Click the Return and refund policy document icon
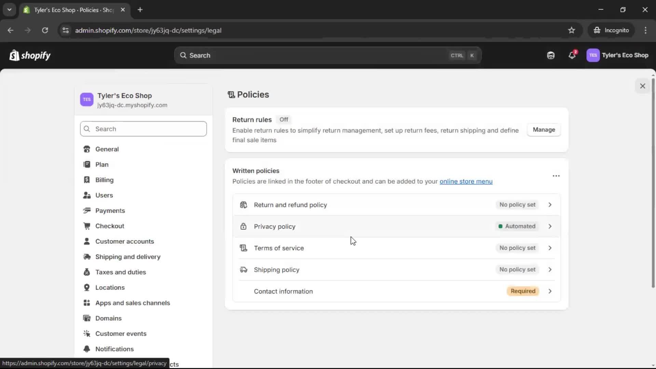 (x=243, y=205)
